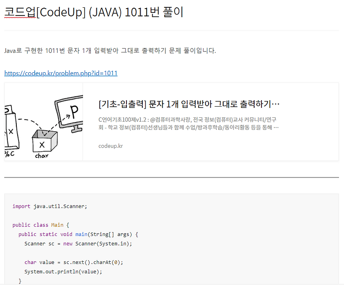Click the closing brace at the code bottom

[x=20, y=280]
